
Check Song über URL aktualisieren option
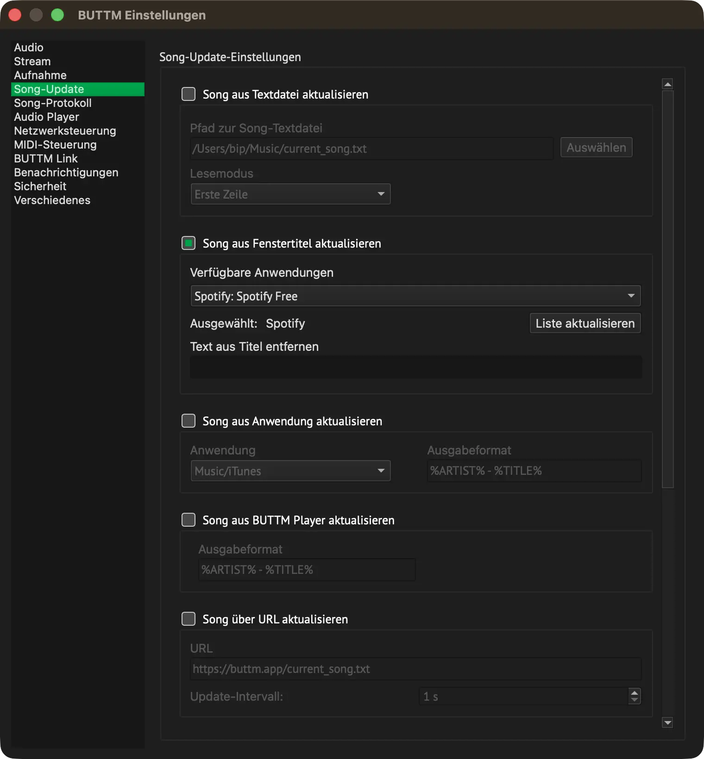(x=189, y=619)
